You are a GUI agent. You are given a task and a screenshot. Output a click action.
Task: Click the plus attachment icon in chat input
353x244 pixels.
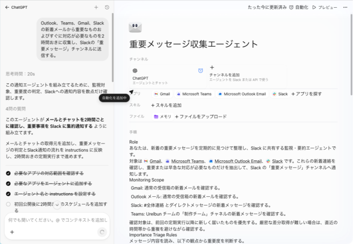pos(12,232)
